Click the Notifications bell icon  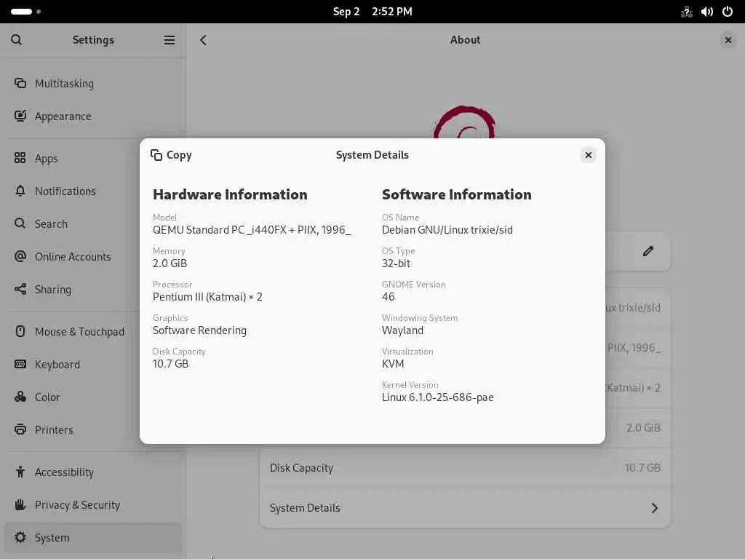[x=20, y=191]
